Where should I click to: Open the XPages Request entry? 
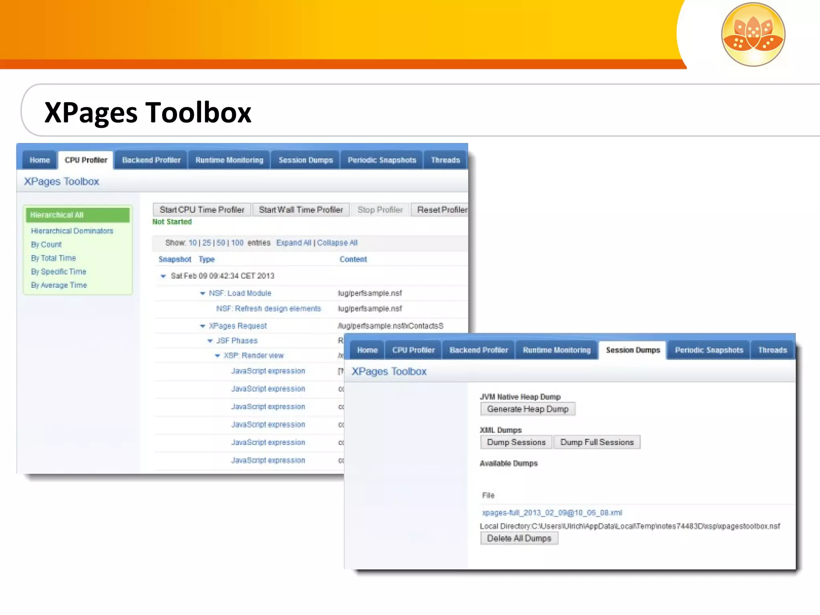pos(238,326)
